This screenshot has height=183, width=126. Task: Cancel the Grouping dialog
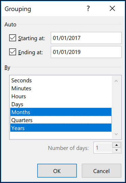click(101, 171)
